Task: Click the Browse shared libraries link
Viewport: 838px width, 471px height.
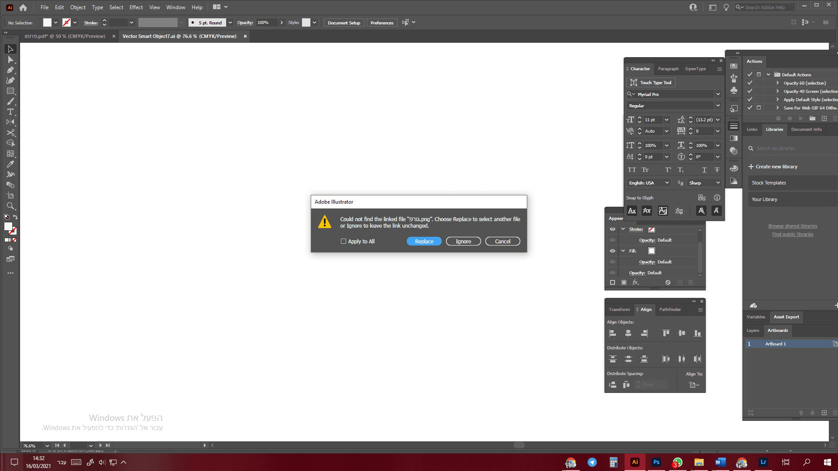Action: coord(793,226)
